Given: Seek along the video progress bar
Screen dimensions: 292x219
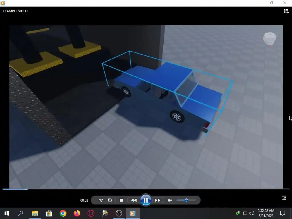Looking at the screenshot, I should (146, 189).
